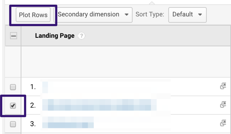231x134 pixels.
Task: Open the Sort Type Default dropdown
Action: 188,15
